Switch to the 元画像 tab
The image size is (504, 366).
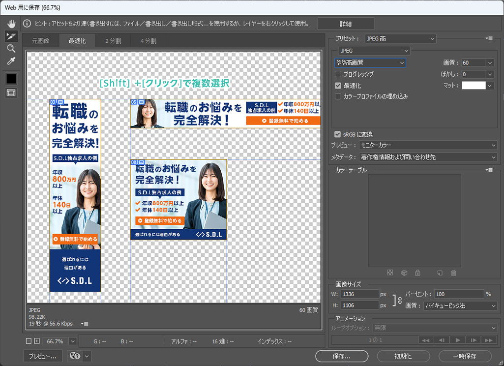(x=41, y=41)
